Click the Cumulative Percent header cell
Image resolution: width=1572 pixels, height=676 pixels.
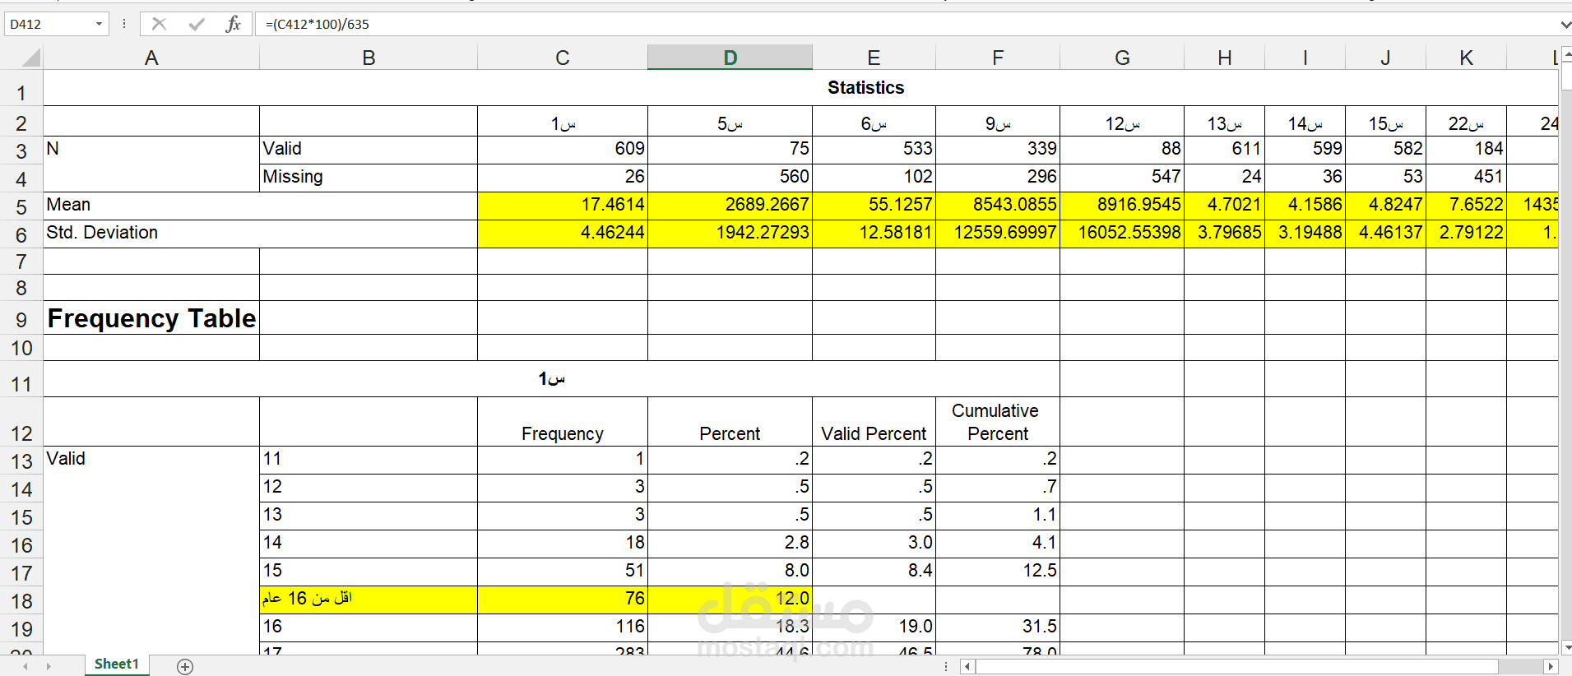[998, 422]
